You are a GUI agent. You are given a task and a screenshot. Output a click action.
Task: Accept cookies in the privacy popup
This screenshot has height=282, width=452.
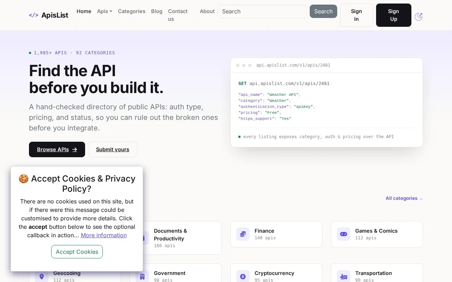[77, 252]
